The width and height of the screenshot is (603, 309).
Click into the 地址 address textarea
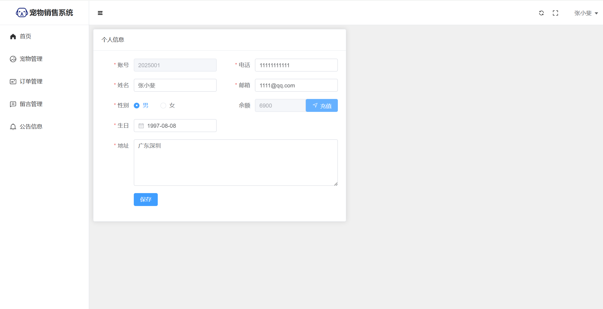tap(236, 162)
